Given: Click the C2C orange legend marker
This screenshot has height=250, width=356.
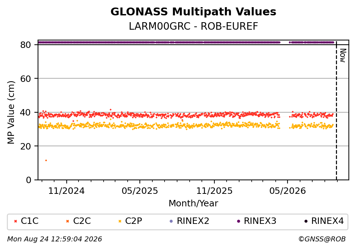Looking at the screenshot, I should (67, 221).
